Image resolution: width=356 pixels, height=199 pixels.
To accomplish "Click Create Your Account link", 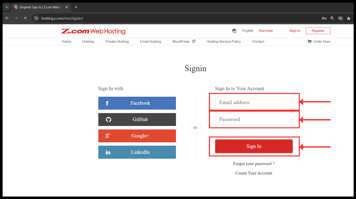I will pyautogui.click(x=254, y=173).
